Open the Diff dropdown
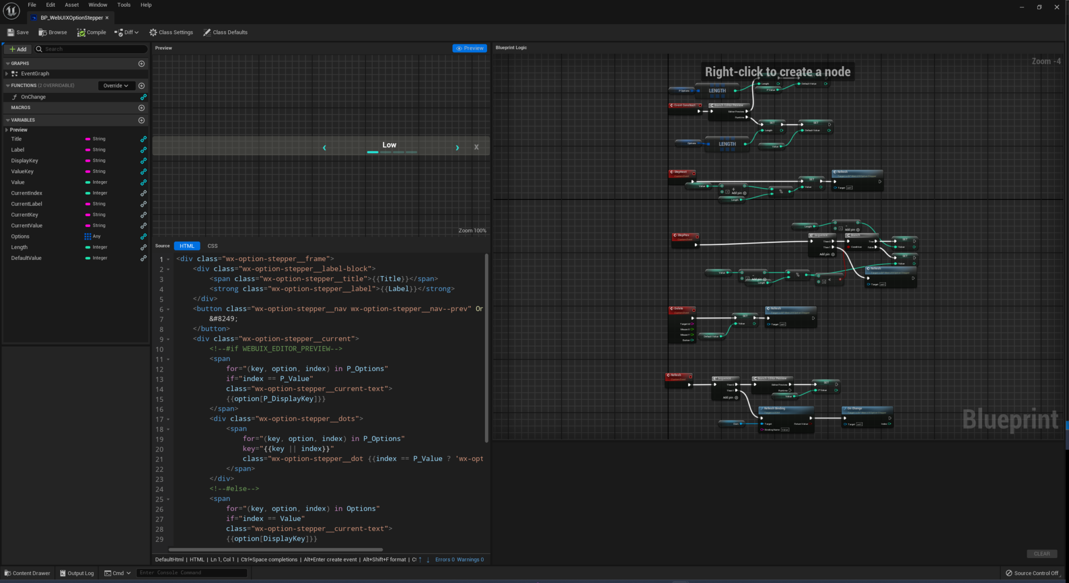This screenshot has width=1069, height=583. [126, 32]
